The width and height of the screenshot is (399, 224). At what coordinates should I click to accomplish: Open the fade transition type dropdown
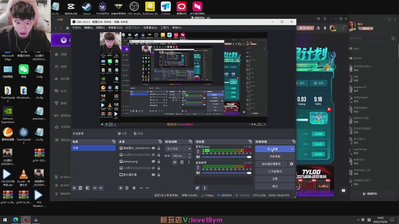point(179,148)
